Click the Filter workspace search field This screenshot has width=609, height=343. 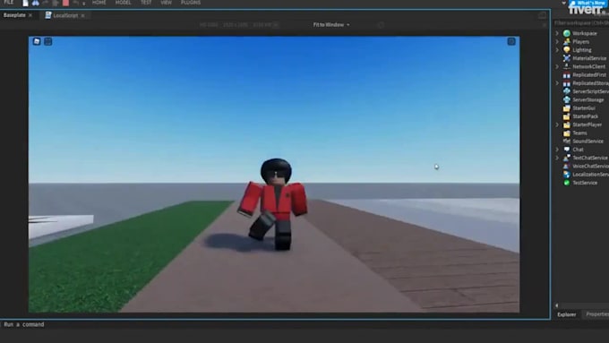581,23
